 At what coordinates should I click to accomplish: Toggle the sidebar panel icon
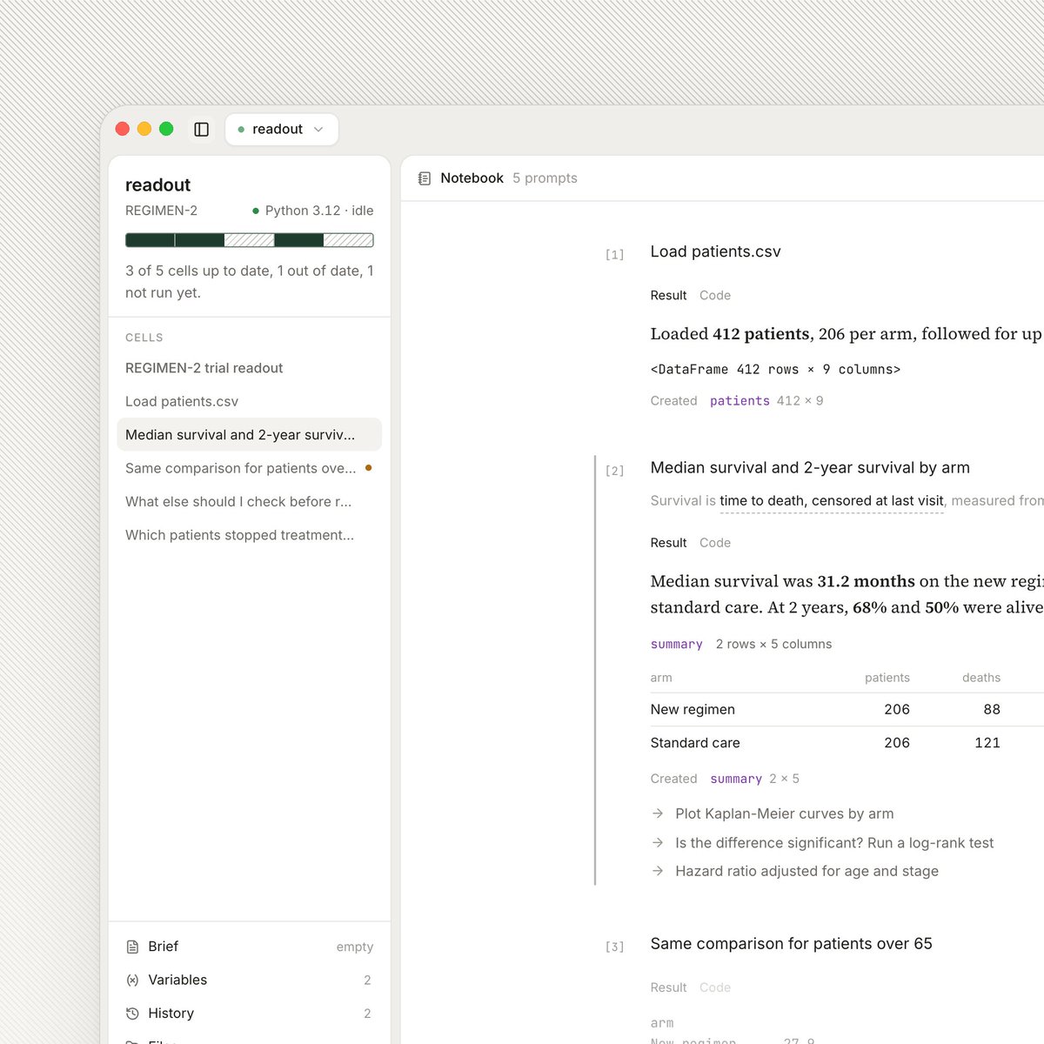pos(201,130)
